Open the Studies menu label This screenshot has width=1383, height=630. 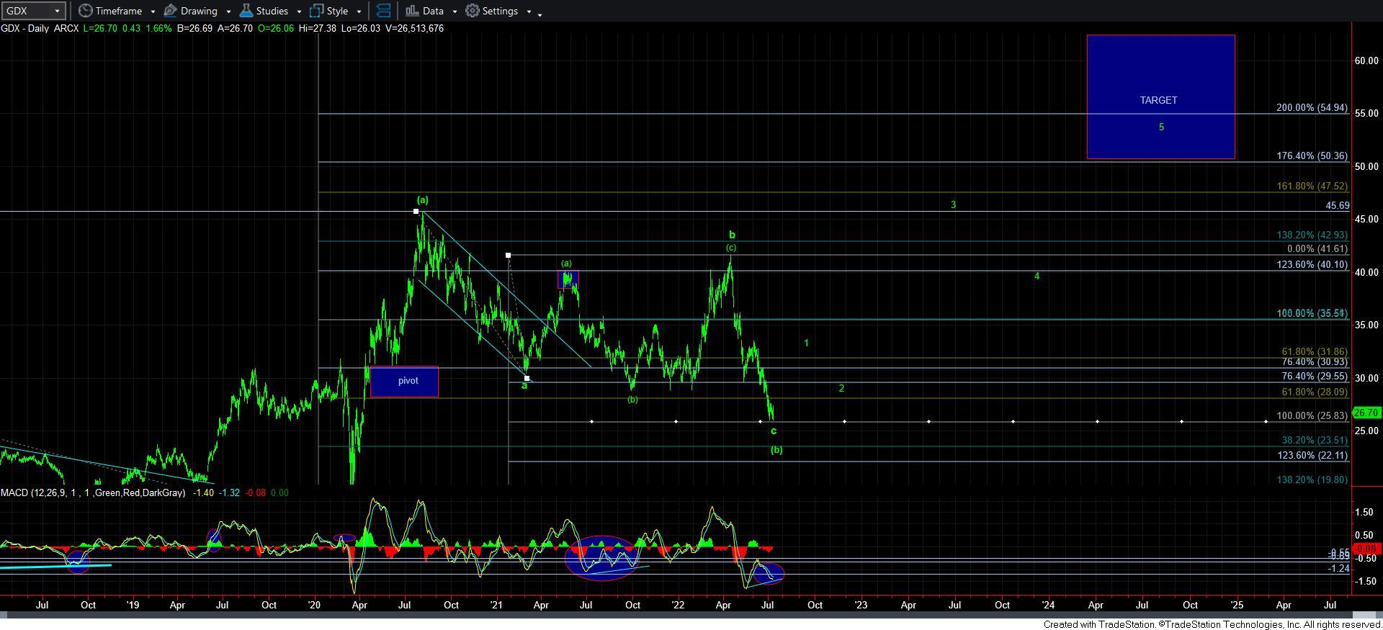(x=272, y=11)
